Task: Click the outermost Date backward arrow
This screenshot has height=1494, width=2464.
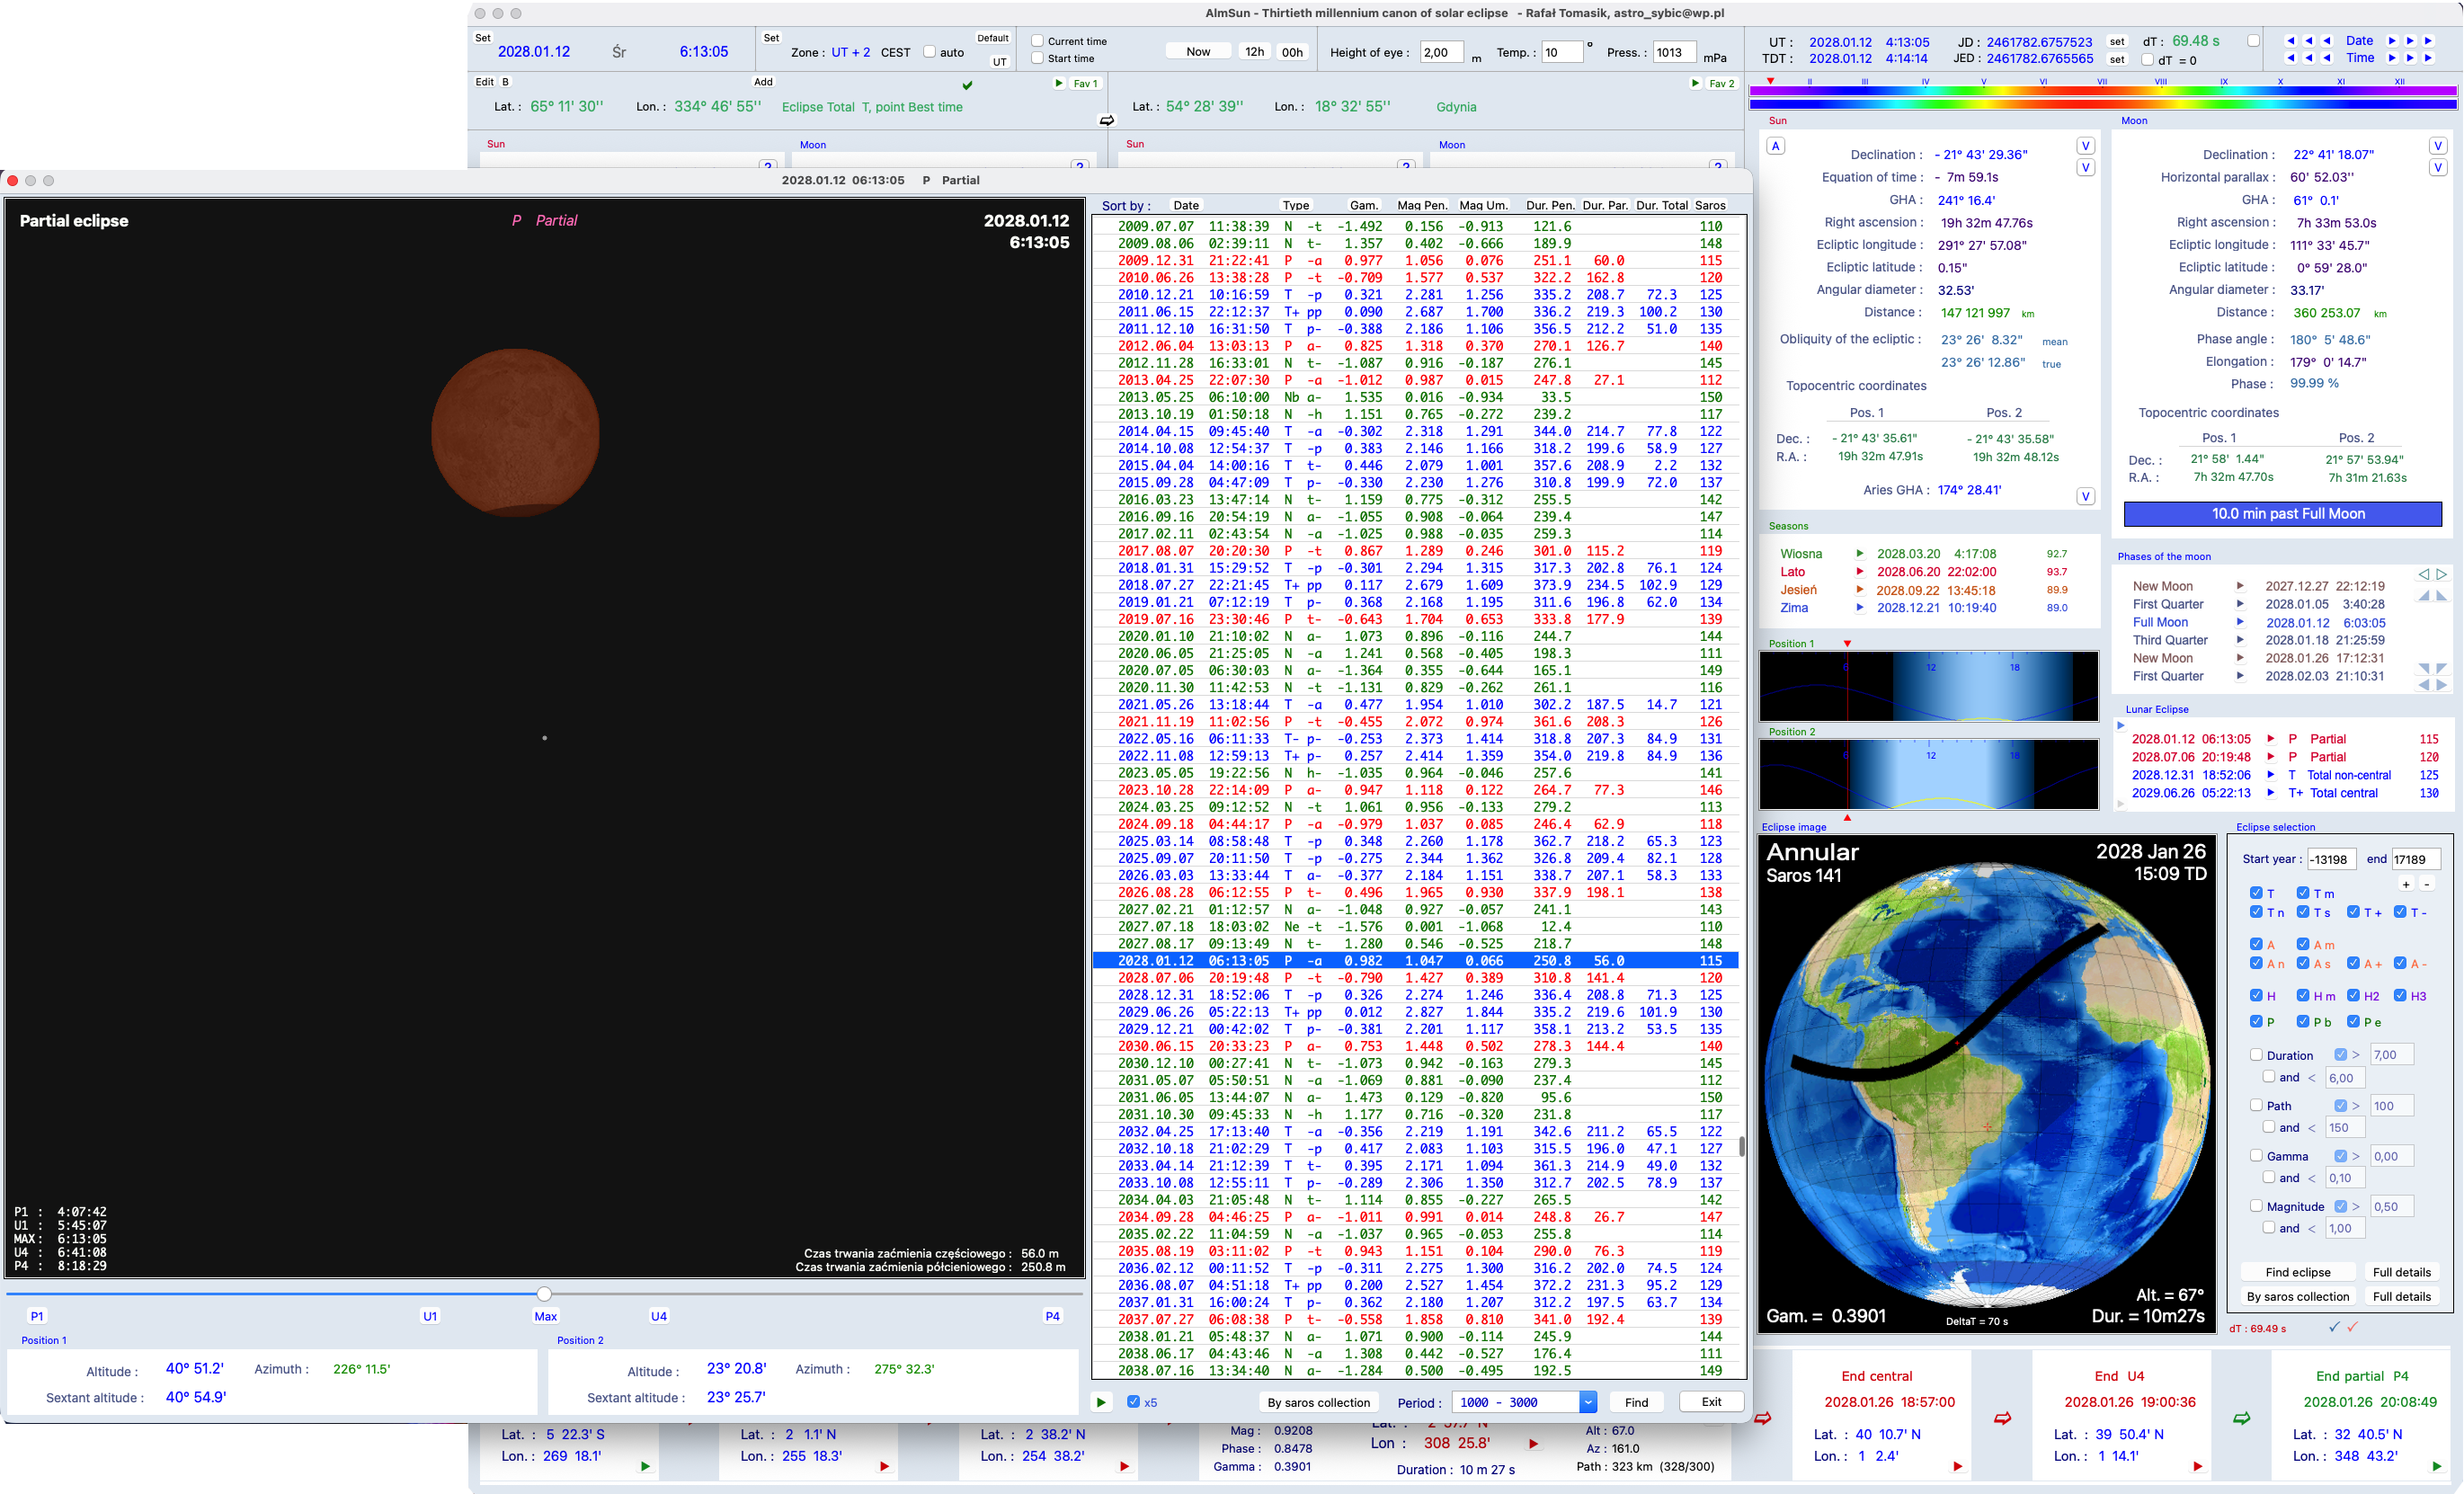Action: 2290,41
